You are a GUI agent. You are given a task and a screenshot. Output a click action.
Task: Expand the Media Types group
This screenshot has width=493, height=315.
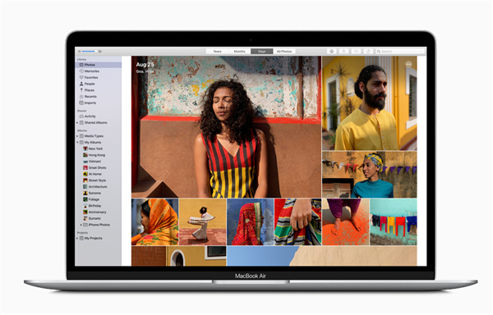[x=77, y=136]
